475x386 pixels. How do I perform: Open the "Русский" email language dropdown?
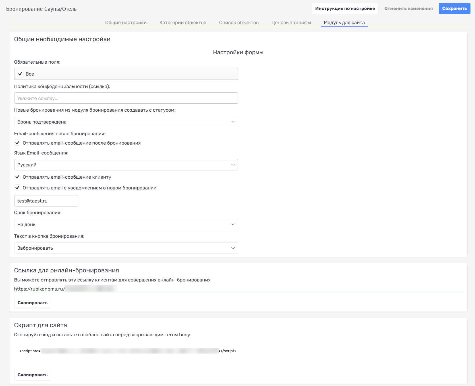point(126,165)
